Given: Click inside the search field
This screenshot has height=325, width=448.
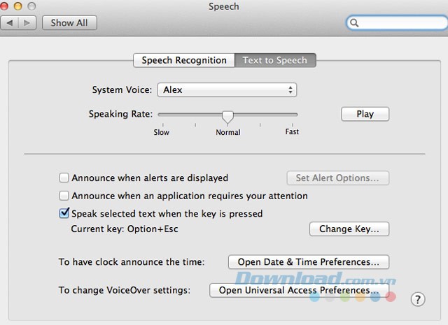Looking at the screenshot, I should point(399,23).
